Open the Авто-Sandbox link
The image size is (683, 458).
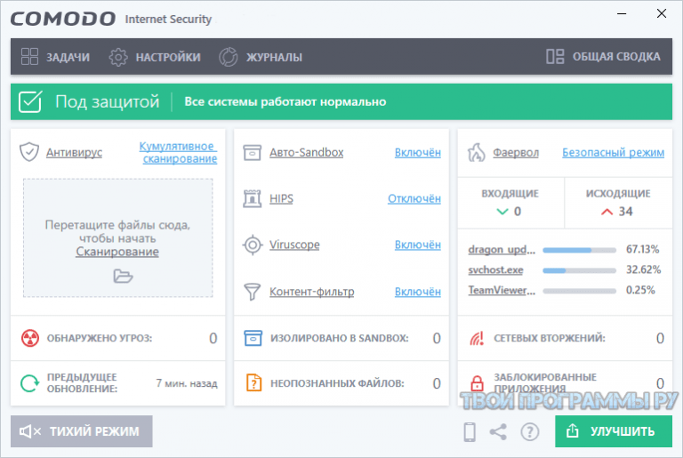coord(306,153)
